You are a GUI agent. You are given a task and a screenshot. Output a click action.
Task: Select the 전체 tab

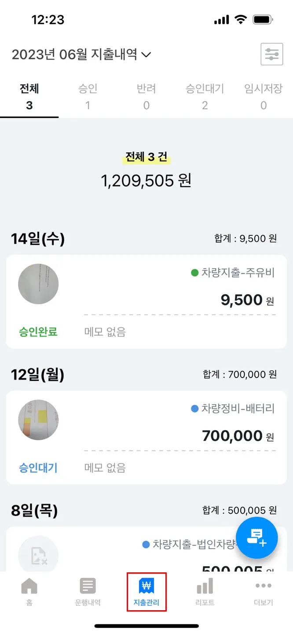[29, 96]
